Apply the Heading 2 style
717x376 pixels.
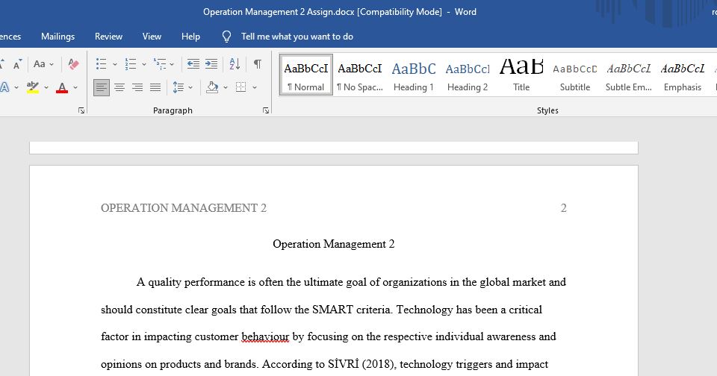[468, 75]
